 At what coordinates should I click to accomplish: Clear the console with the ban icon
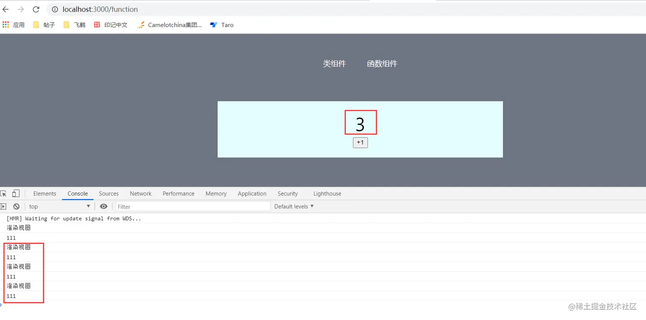16,206
